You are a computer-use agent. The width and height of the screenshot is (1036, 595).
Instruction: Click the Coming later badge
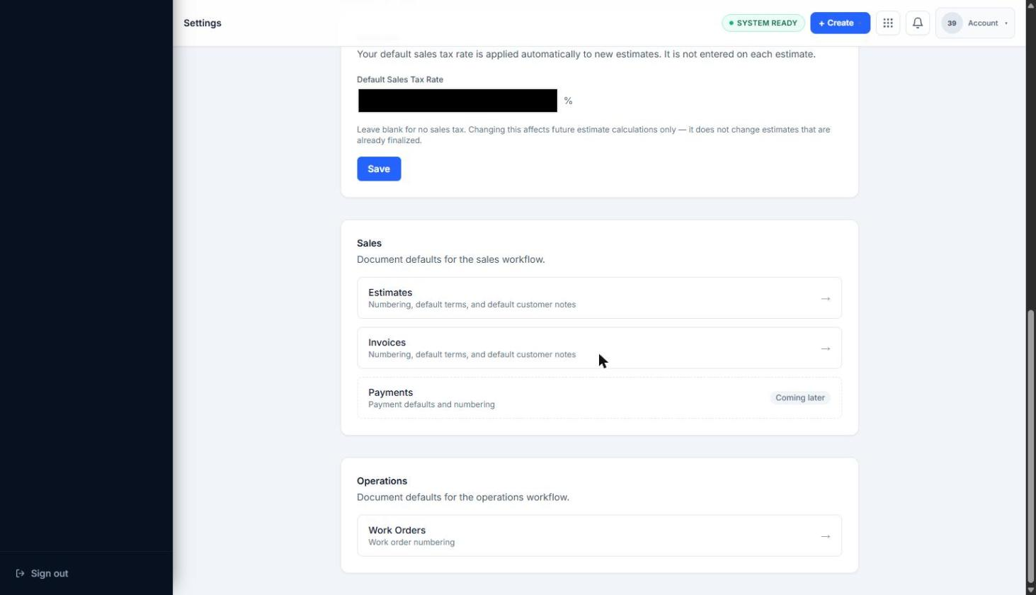[799, 398]
